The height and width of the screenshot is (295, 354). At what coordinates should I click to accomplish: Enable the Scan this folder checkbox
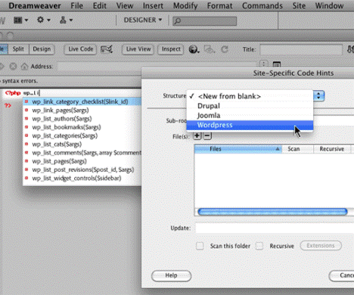coord(200,246)
